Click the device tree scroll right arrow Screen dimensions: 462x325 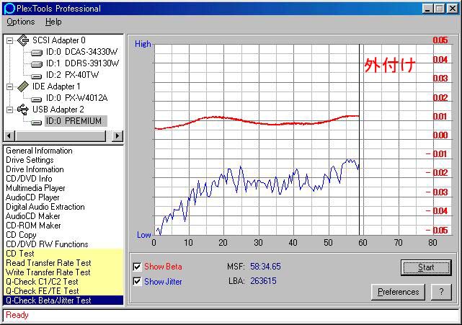point(117,135)
